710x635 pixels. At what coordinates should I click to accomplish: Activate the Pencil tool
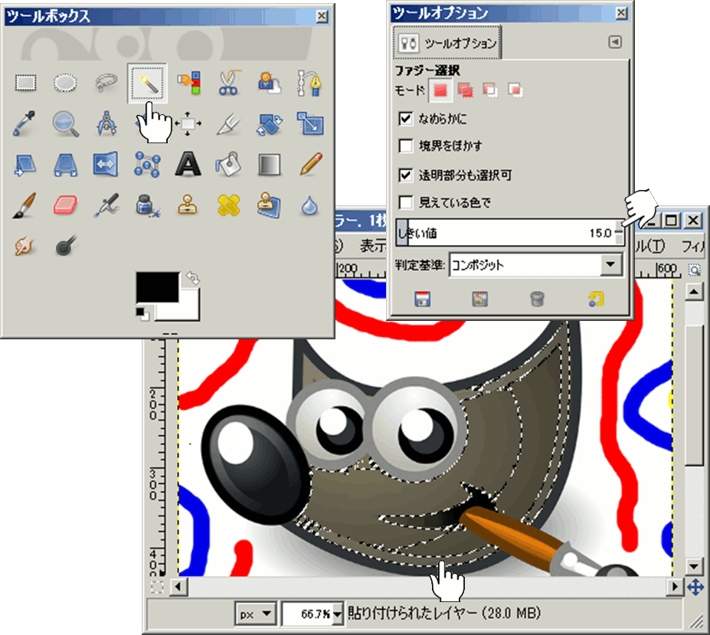coord(309,163)
